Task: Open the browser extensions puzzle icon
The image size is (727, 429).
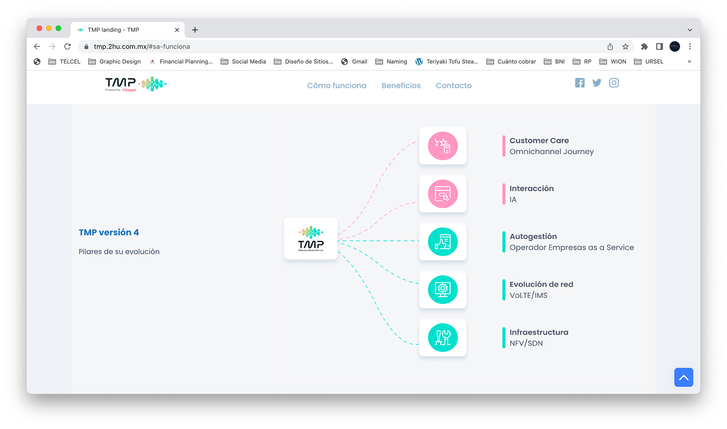Action: pyautogui.click(x=644, y=47)
